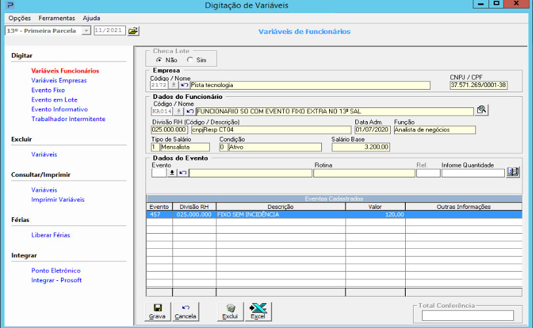Viewport: 533px width, 328px height.
Task: Open the Ajuda menu
Action: click(x=91, y=18)
